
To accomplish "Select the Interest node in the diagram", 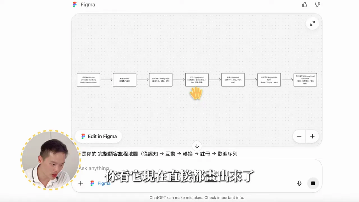I will [x=125, y=80].
